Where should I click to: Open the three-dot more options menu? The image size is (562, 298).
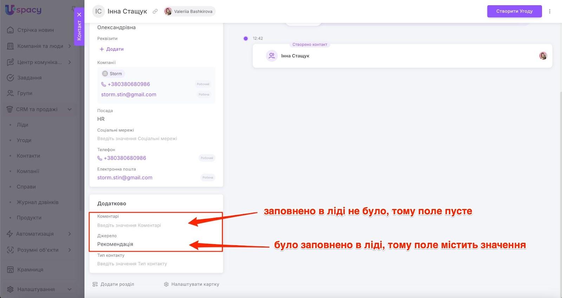(550, 11)
